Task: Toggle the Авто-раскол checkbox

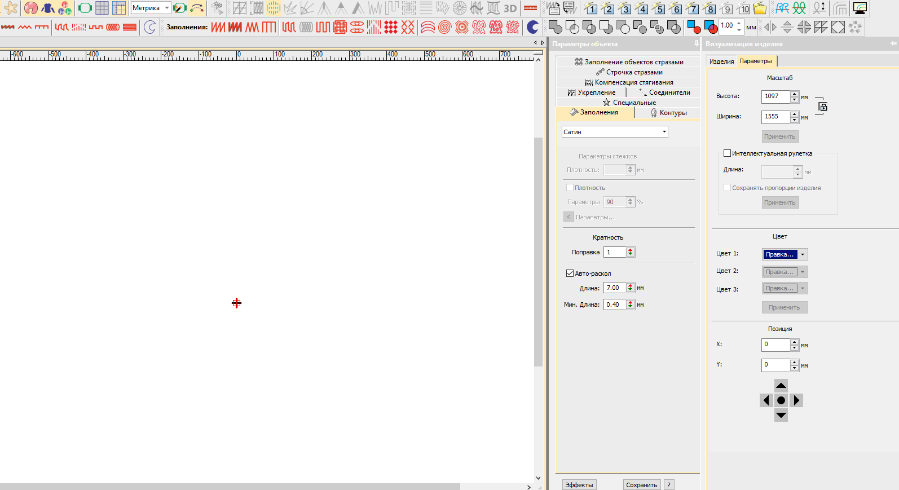Action: point(570,273)
